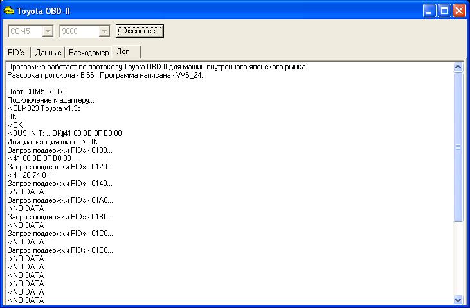The image size is (470, 308).
Task: Click the COM5 port selection field
Action: [24, 31]
